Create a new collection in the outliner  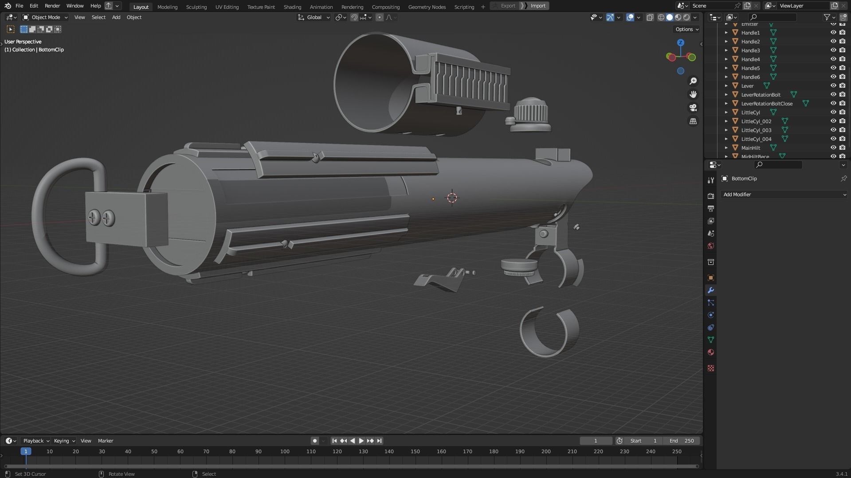pos(843,17)
